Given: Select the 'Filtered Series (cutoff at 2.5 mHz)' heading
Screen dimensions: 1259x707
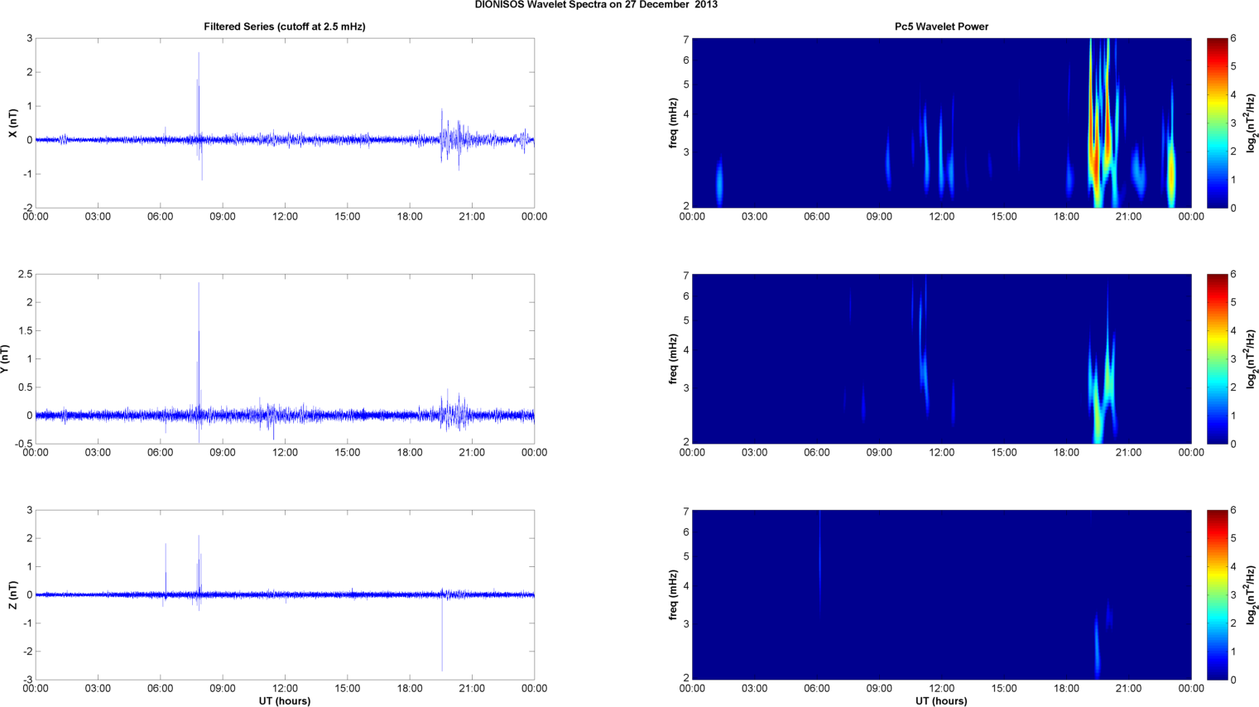Looking at the screenshot, I should 285,26.
